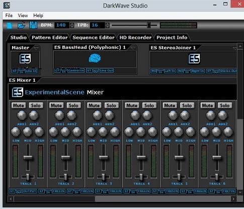Click the Track 1 volume fader handle
The height and width of the screenshot is (209, 244).
[x=28, y=157]
